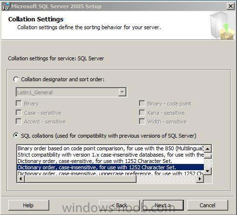
Task: Click the collation list scroll-down arrow
Action: click(x=208, y=171)
